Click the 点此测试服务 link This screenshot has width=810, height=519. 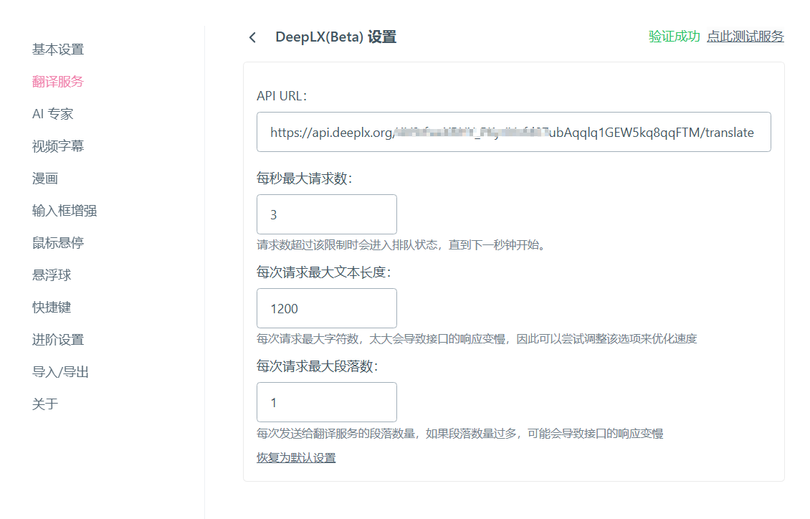pos(745,36)
